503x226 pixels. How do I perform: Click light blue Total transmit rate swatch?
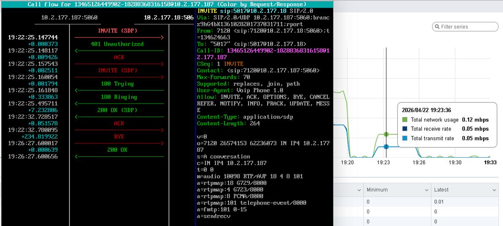(x=405, y=138)
